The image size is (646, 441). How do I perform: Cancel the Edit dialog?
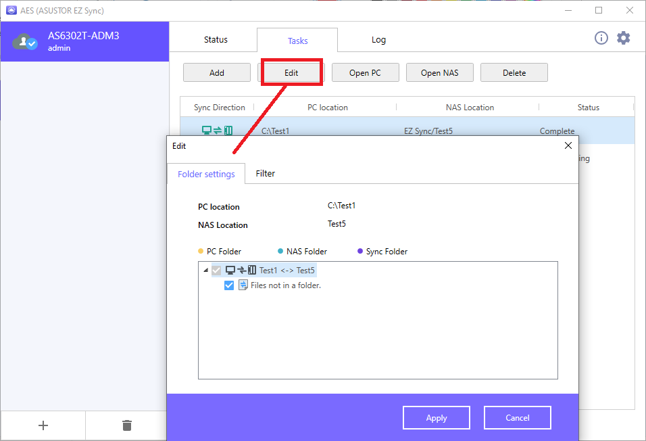[x=518, y=418]
